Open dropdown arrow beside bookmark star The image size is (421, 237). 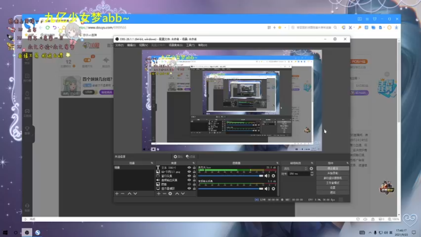285,27
